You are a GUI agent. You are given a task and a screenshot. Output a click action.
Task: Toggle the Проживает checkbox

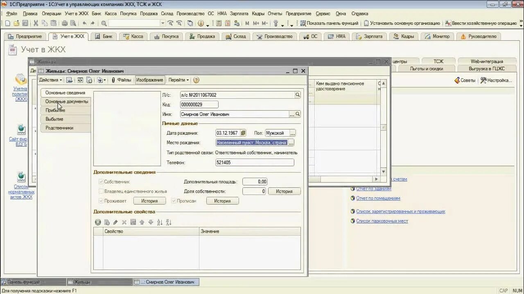click(101, 201)
